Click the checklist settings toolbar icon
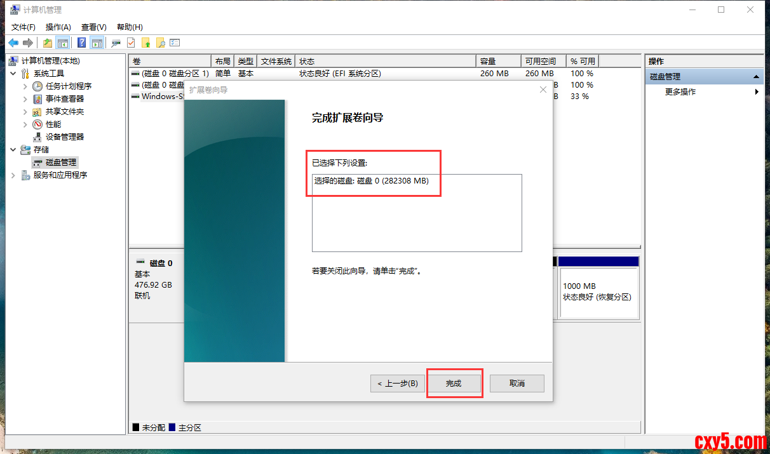 click(x=175, y=43)
